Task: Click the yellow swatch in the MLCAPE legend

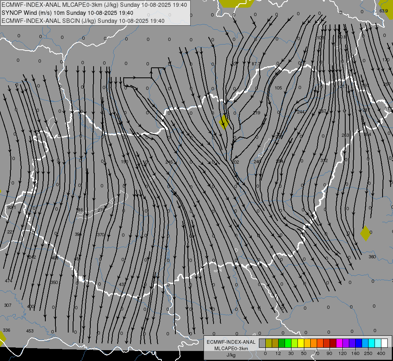Action: [x=301, y=343]
